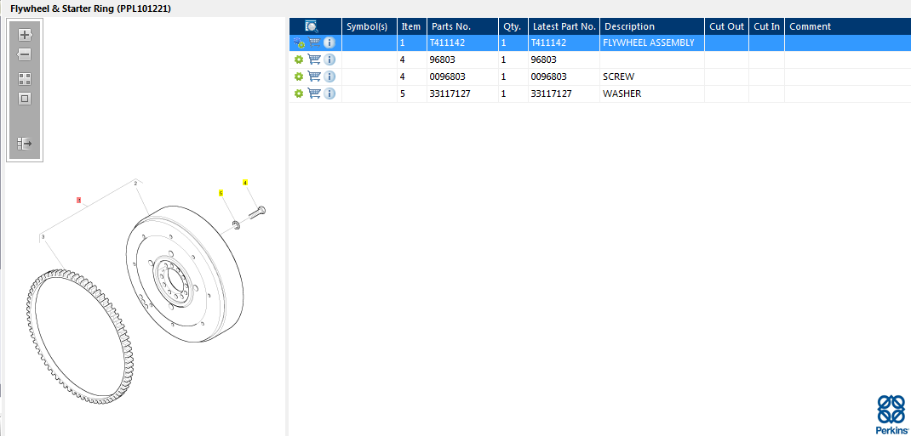Click the T411142 Parts No. cell
The height and width of the screenshot is (436, 911).
pos(462,42)
